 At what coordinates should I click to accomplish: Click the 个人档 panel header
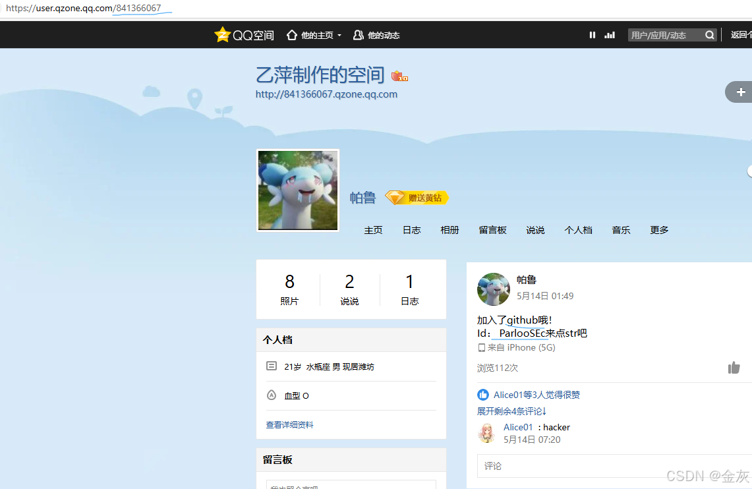click(x=351, y=340)
